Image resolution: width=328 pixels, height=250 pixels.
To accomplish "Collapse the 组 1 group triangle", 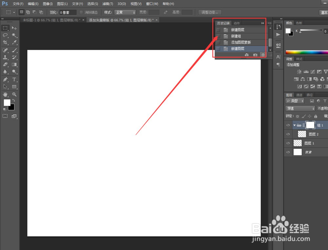I will 294,125.
